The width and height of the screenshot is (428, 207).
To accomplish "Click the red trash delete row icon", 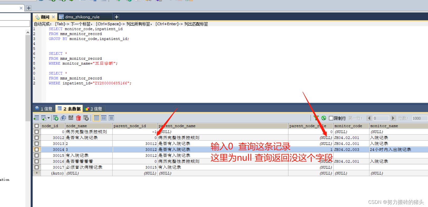I will [78, 118].
